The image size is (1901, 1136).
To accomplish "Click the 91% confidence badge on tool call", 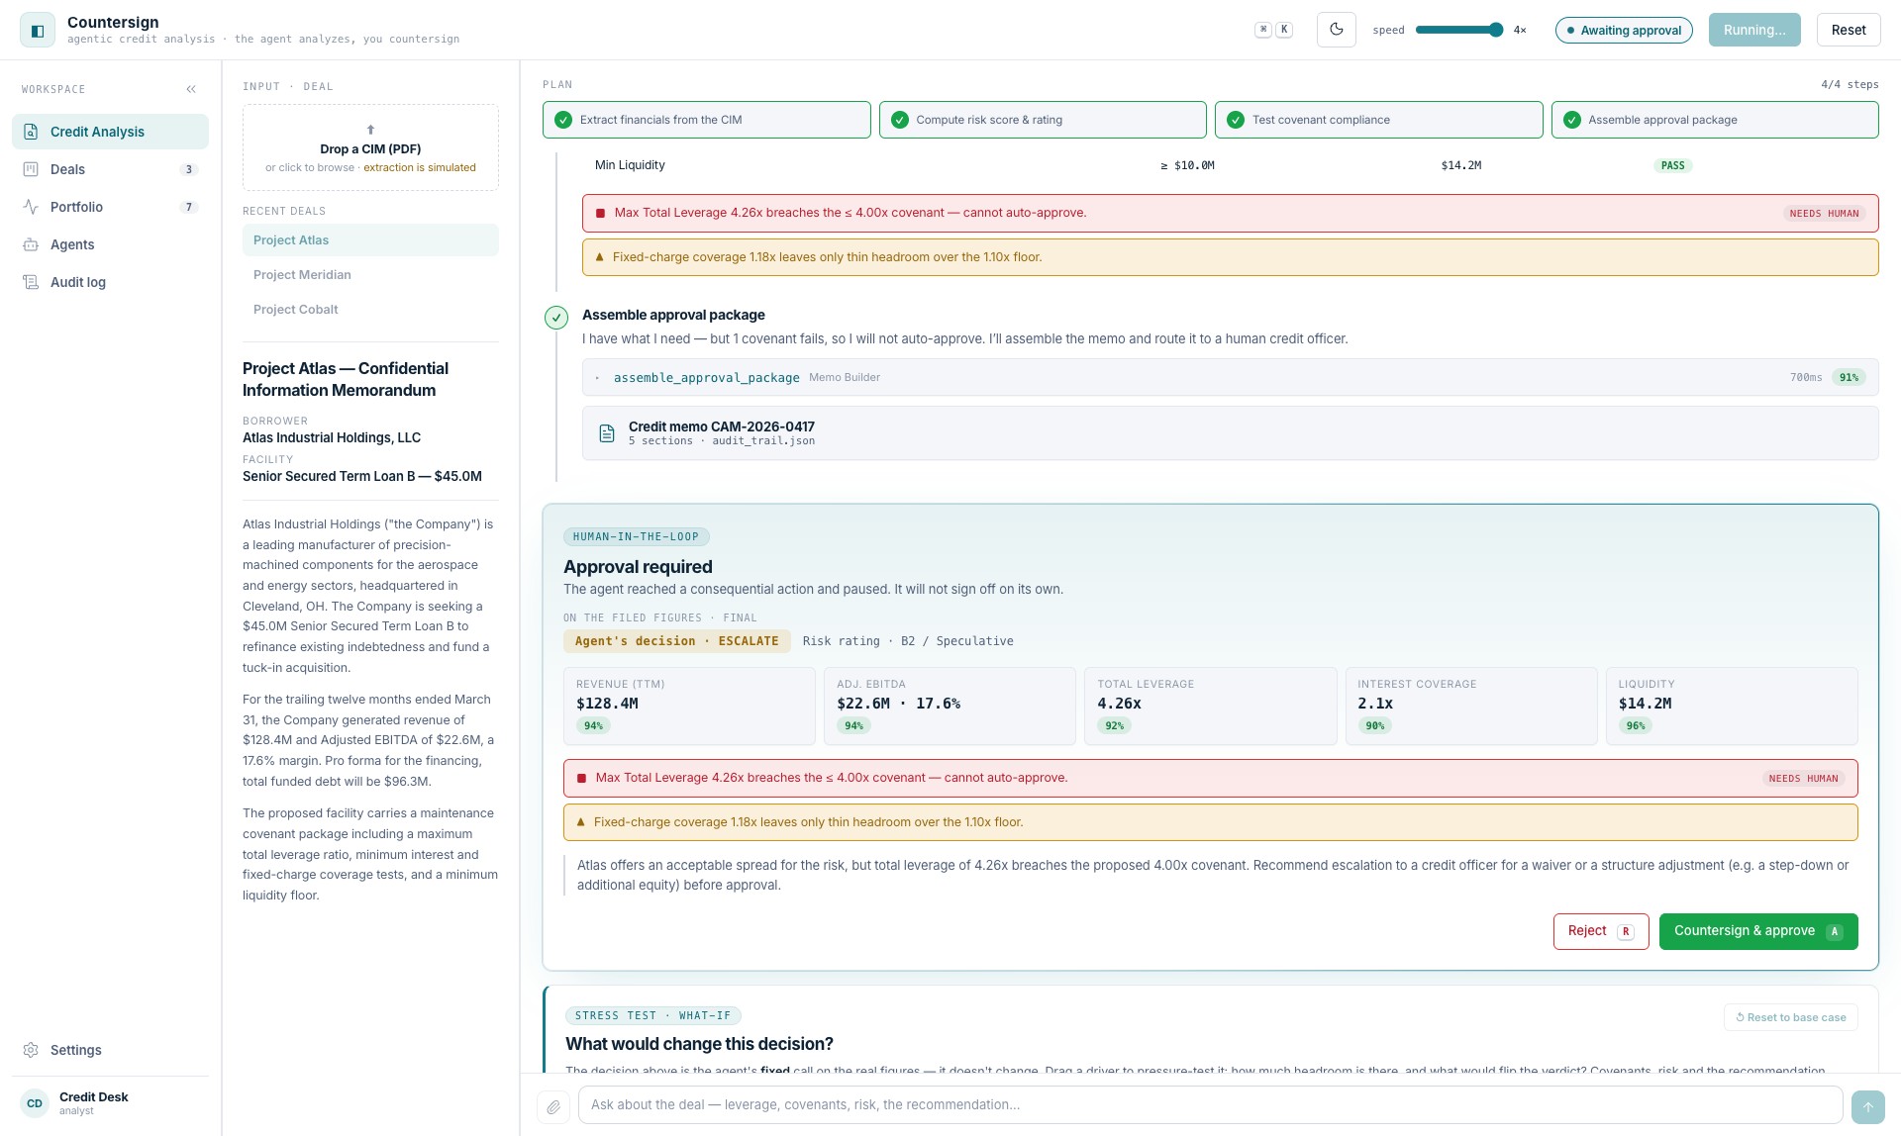I will 1849,377.
